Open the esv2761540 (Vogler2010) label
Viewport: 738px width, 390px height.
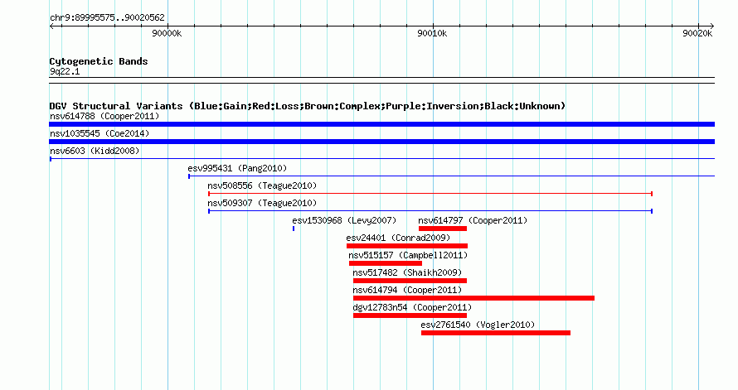pos(478,325)
